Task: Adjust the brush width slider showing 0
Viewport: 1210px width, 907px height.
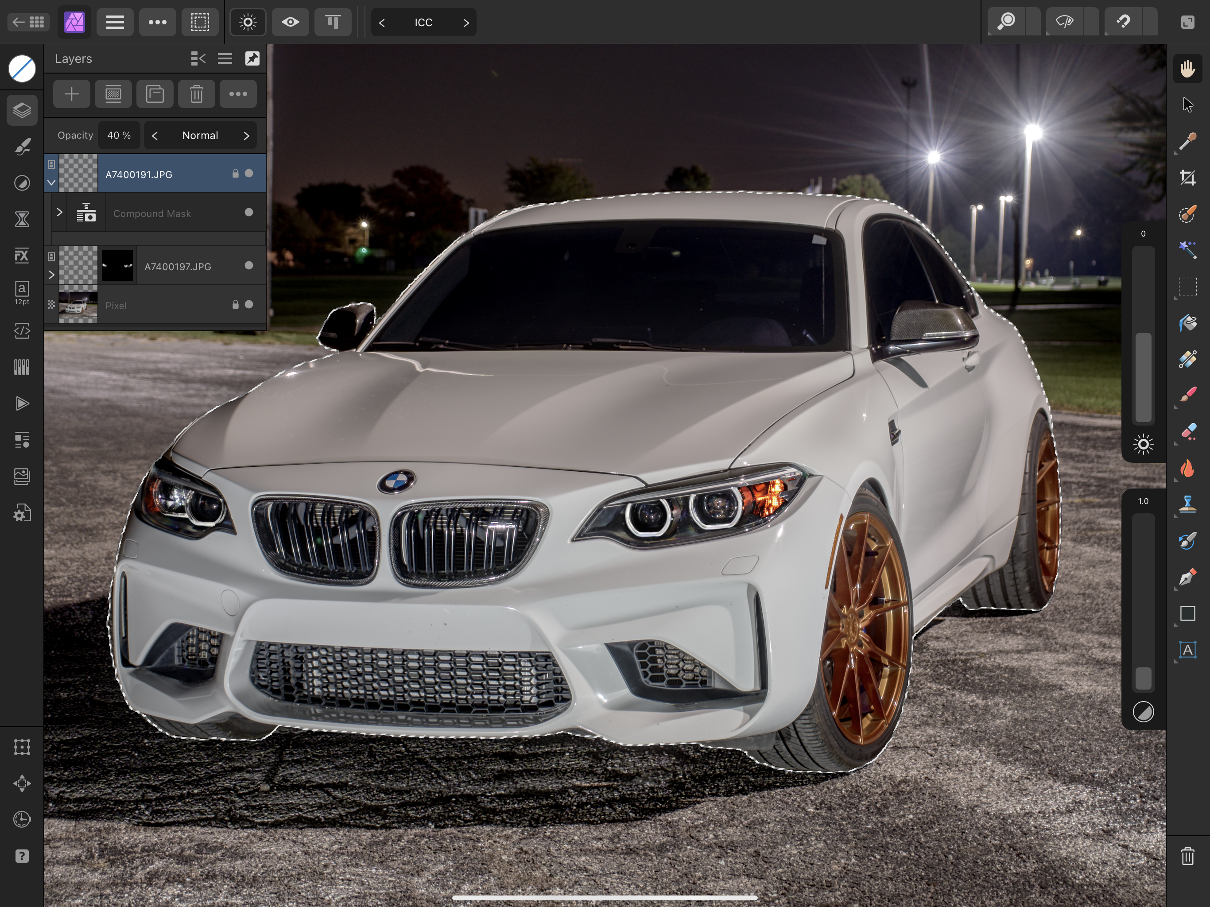Action: 1143,334
